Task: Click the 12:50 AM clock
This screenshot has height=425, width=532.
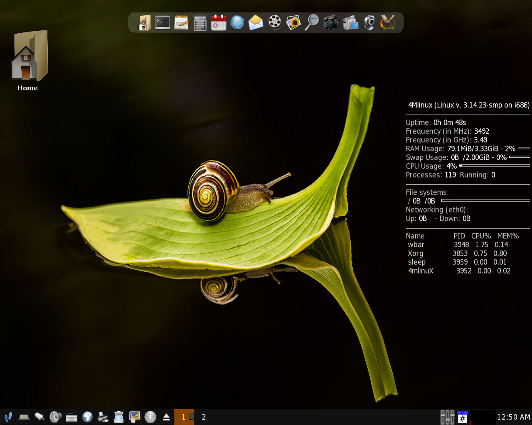Action: [513, 417]
